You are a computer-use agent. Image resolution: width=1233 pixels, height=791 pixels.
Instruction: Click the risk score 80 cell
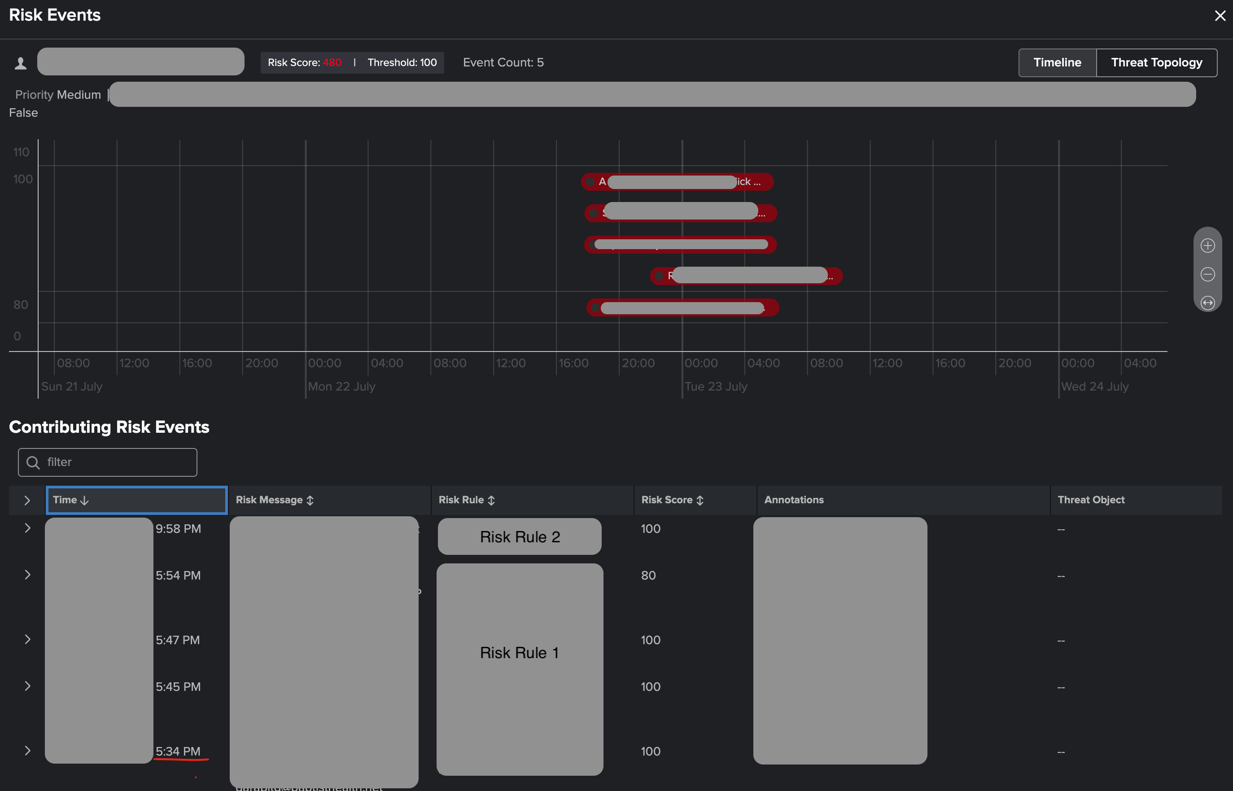click(x=648, y=575)
